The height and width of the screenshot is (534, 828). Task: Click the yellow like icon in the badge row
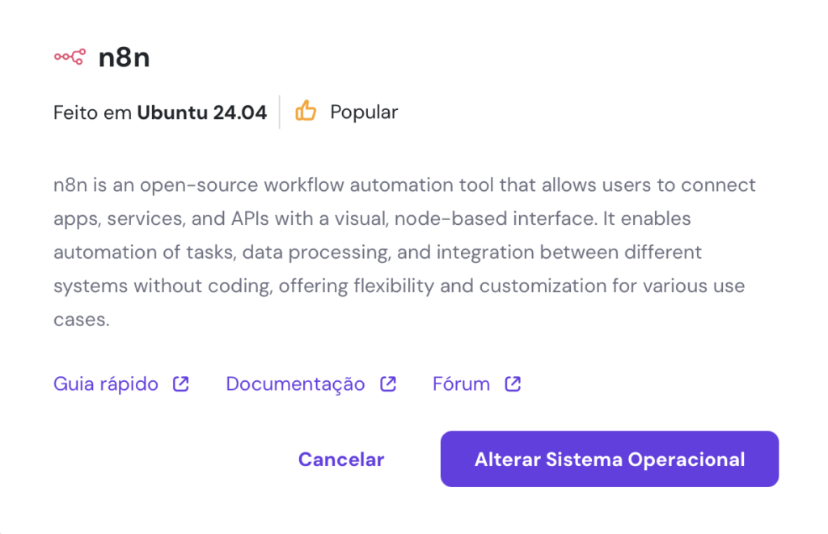coord(306,111)
